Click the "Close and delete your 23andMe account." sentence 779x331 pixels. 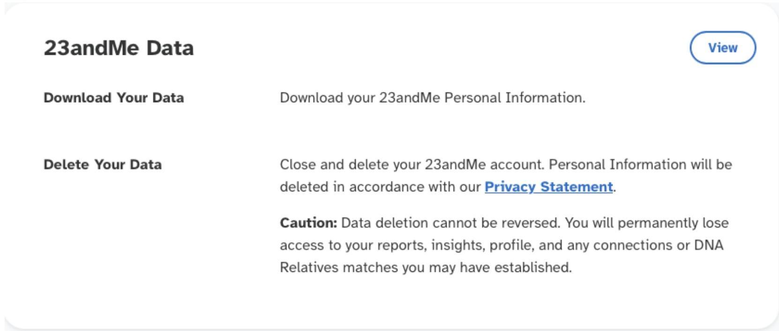[x=412, y=165]
